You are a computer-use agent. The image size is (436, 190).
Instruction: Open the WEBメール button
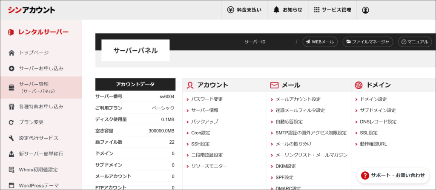[320, 42]
